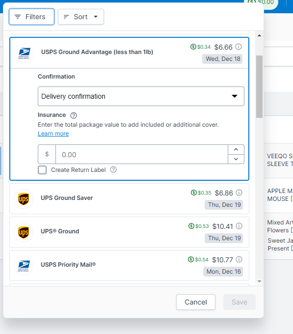Click info icon next to $10.41 price
The width and height of the screenshot is (293, 334).
click(x=239, y=226)
